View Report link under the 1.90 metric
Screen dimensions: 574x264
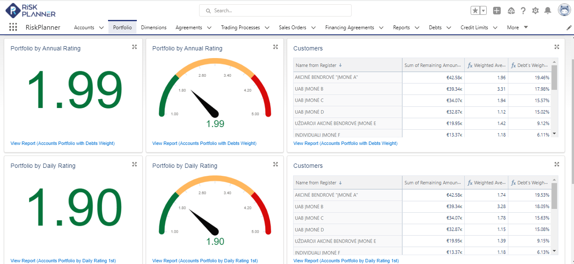63,261
